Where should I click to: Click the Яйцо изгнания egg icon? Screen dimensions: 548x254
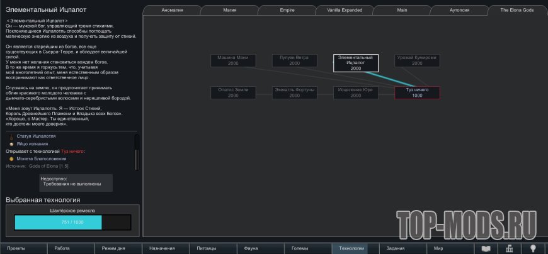tap(11, 144)
